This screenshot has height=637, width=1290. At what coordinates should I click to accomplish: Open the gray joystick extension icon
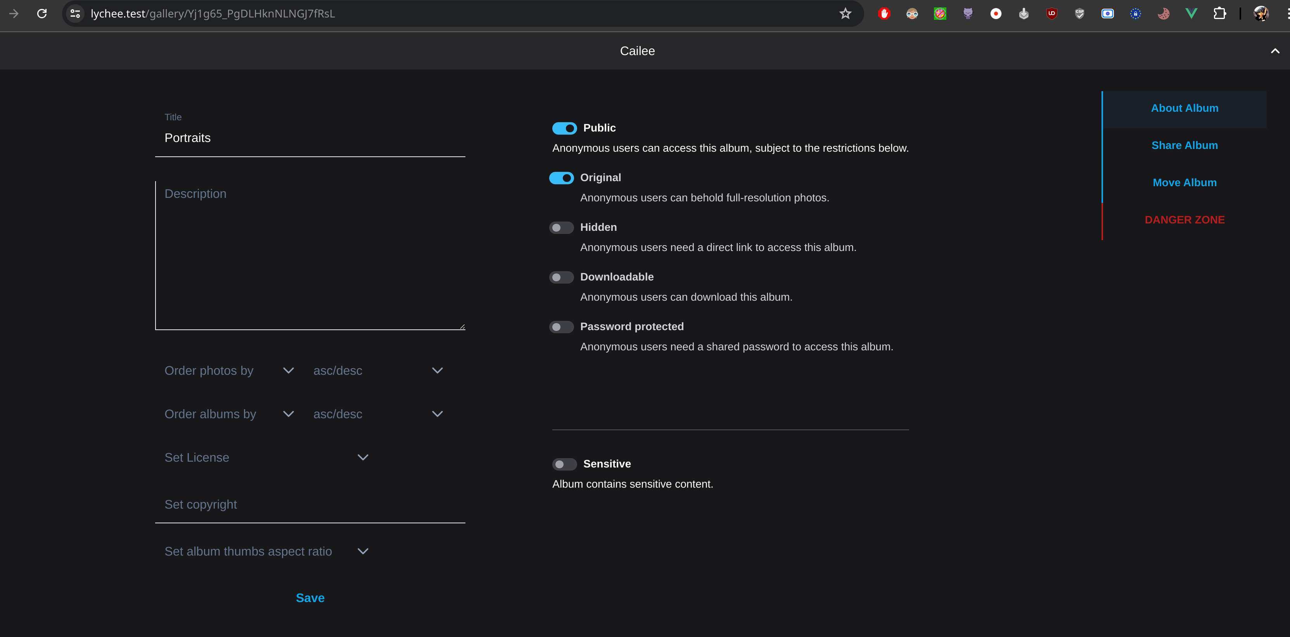1024,14
